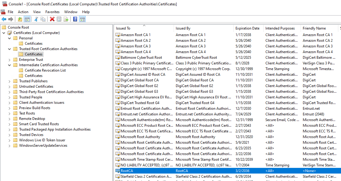This screenshot has height=181, width=341.
Task: Sort list by Expiration Date column header
Action: [x=247, y=28]
